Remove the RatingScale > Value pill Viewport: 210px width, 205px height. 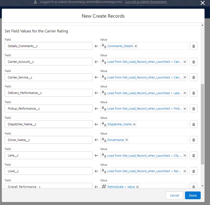(138, 187)
